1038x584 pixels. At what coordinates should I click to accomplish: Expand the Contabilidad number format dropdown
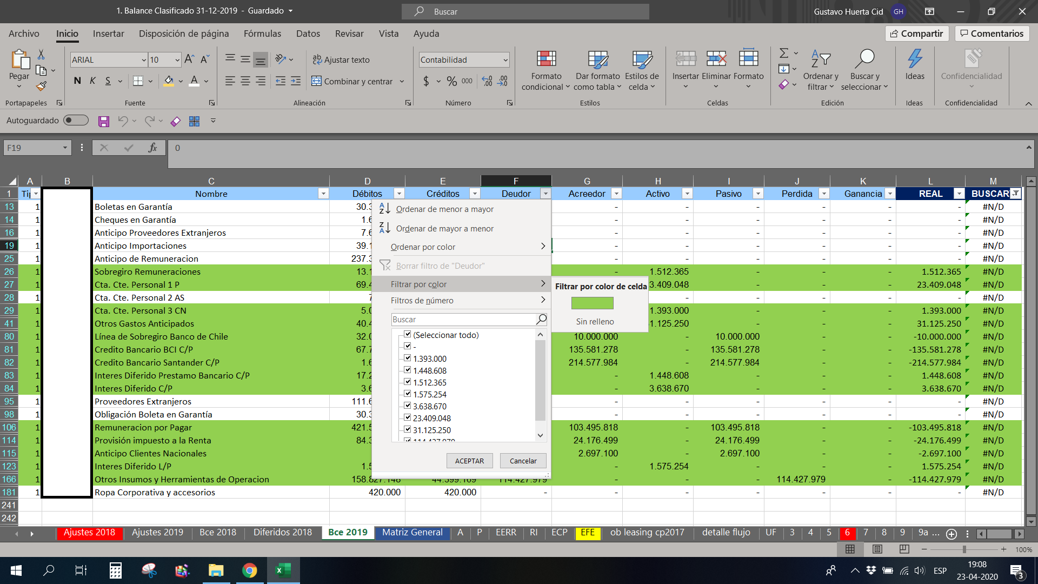pos(505,60)
